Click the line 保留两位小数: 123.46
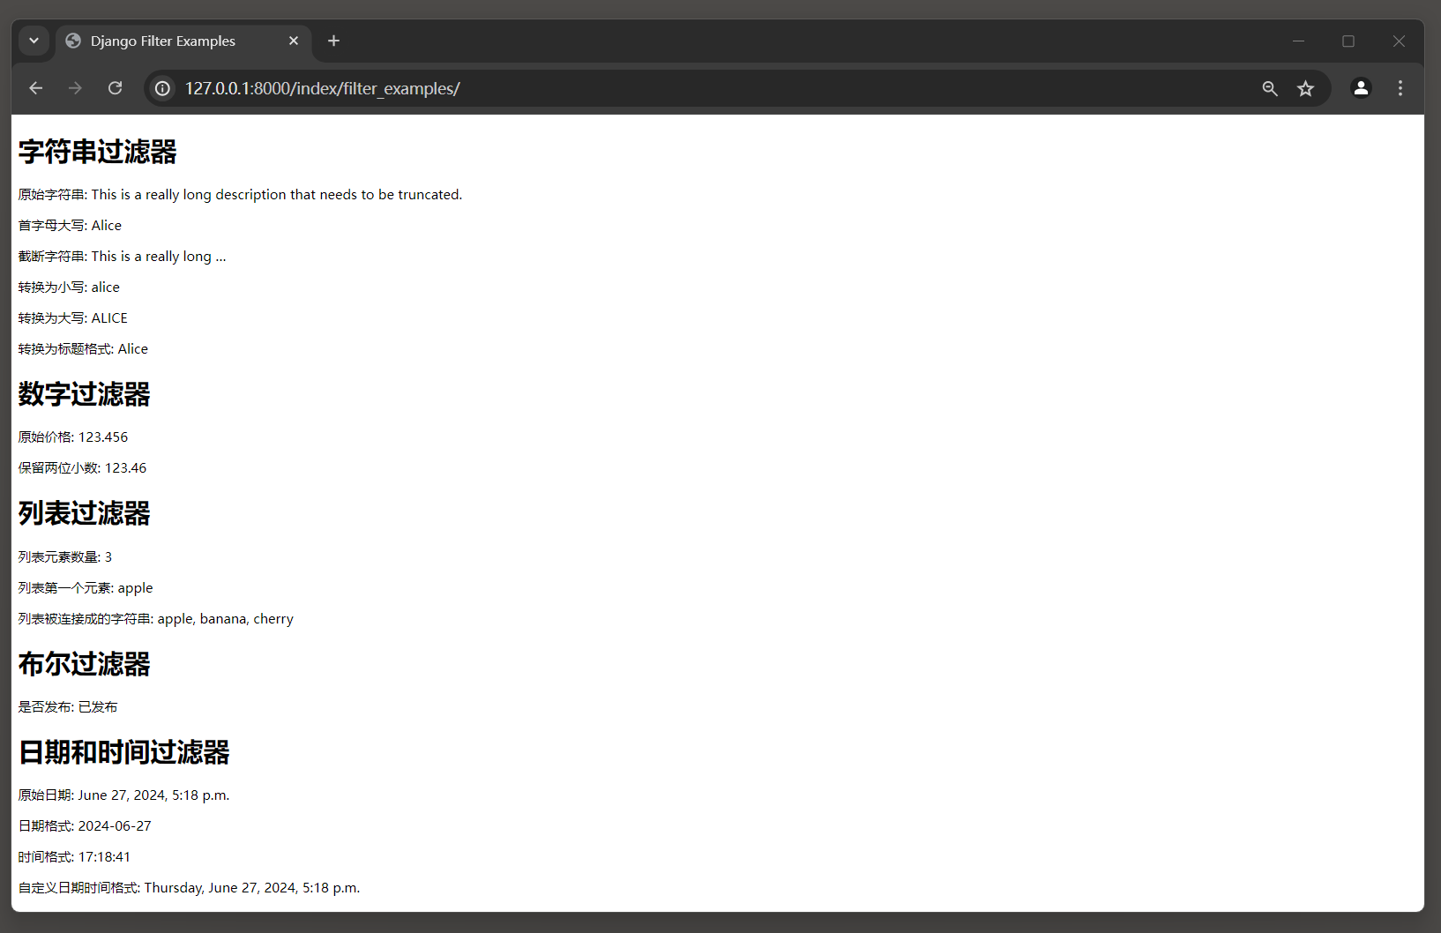This screenshot has width=1441, height=933. click(82, 468)
